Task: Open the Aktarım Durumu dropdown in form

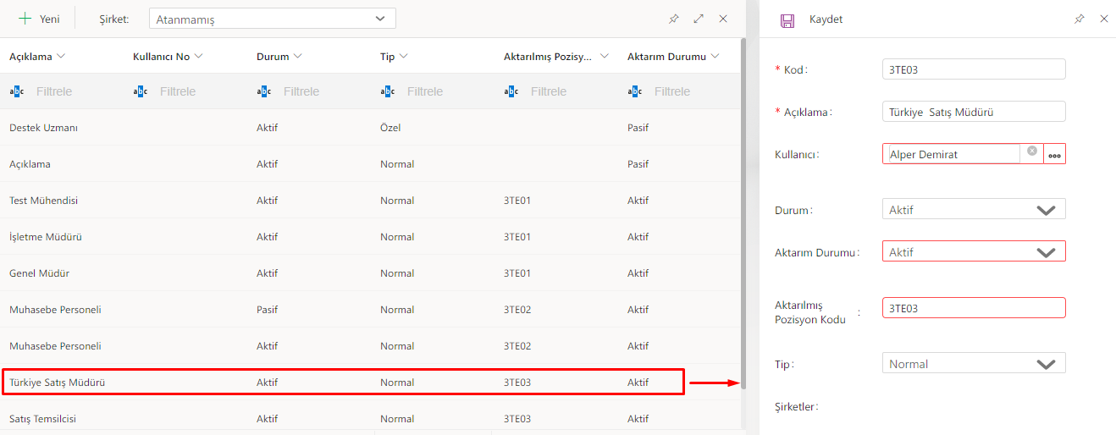Action: coord(1046,252)
